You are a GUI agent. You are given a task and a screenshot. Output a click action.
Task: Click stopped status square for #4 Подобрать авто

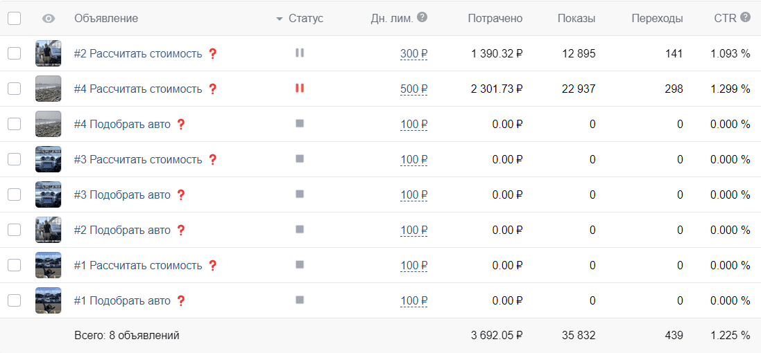point(300,123)
